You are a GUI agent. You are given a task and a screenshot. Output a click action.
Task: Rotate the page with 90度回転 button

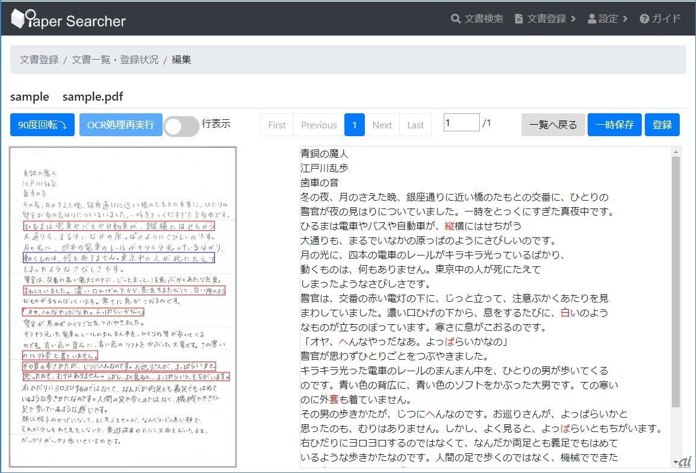point(42,125)
